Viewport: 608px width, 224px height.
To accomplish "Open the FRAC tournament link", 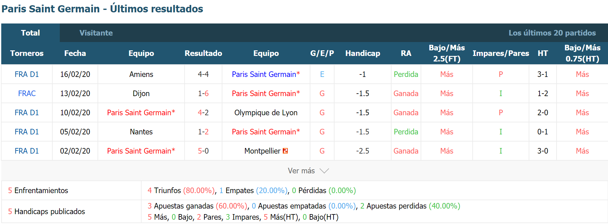I will 27,94.
